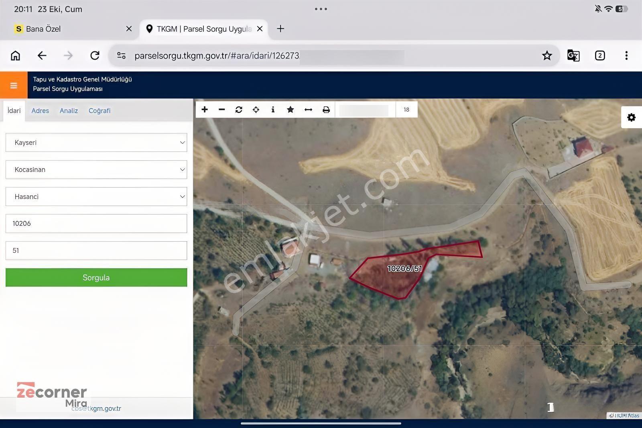Image resolution: width=642 pixels, height=428 pixels.
Task: Open the Hasanci neighborhood dropdown
Action: [96, 196]
